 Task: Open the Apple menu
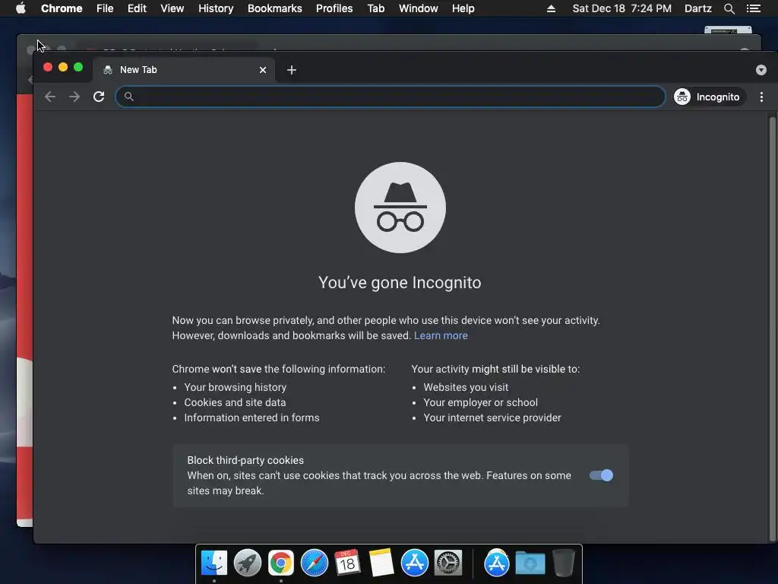21,8
